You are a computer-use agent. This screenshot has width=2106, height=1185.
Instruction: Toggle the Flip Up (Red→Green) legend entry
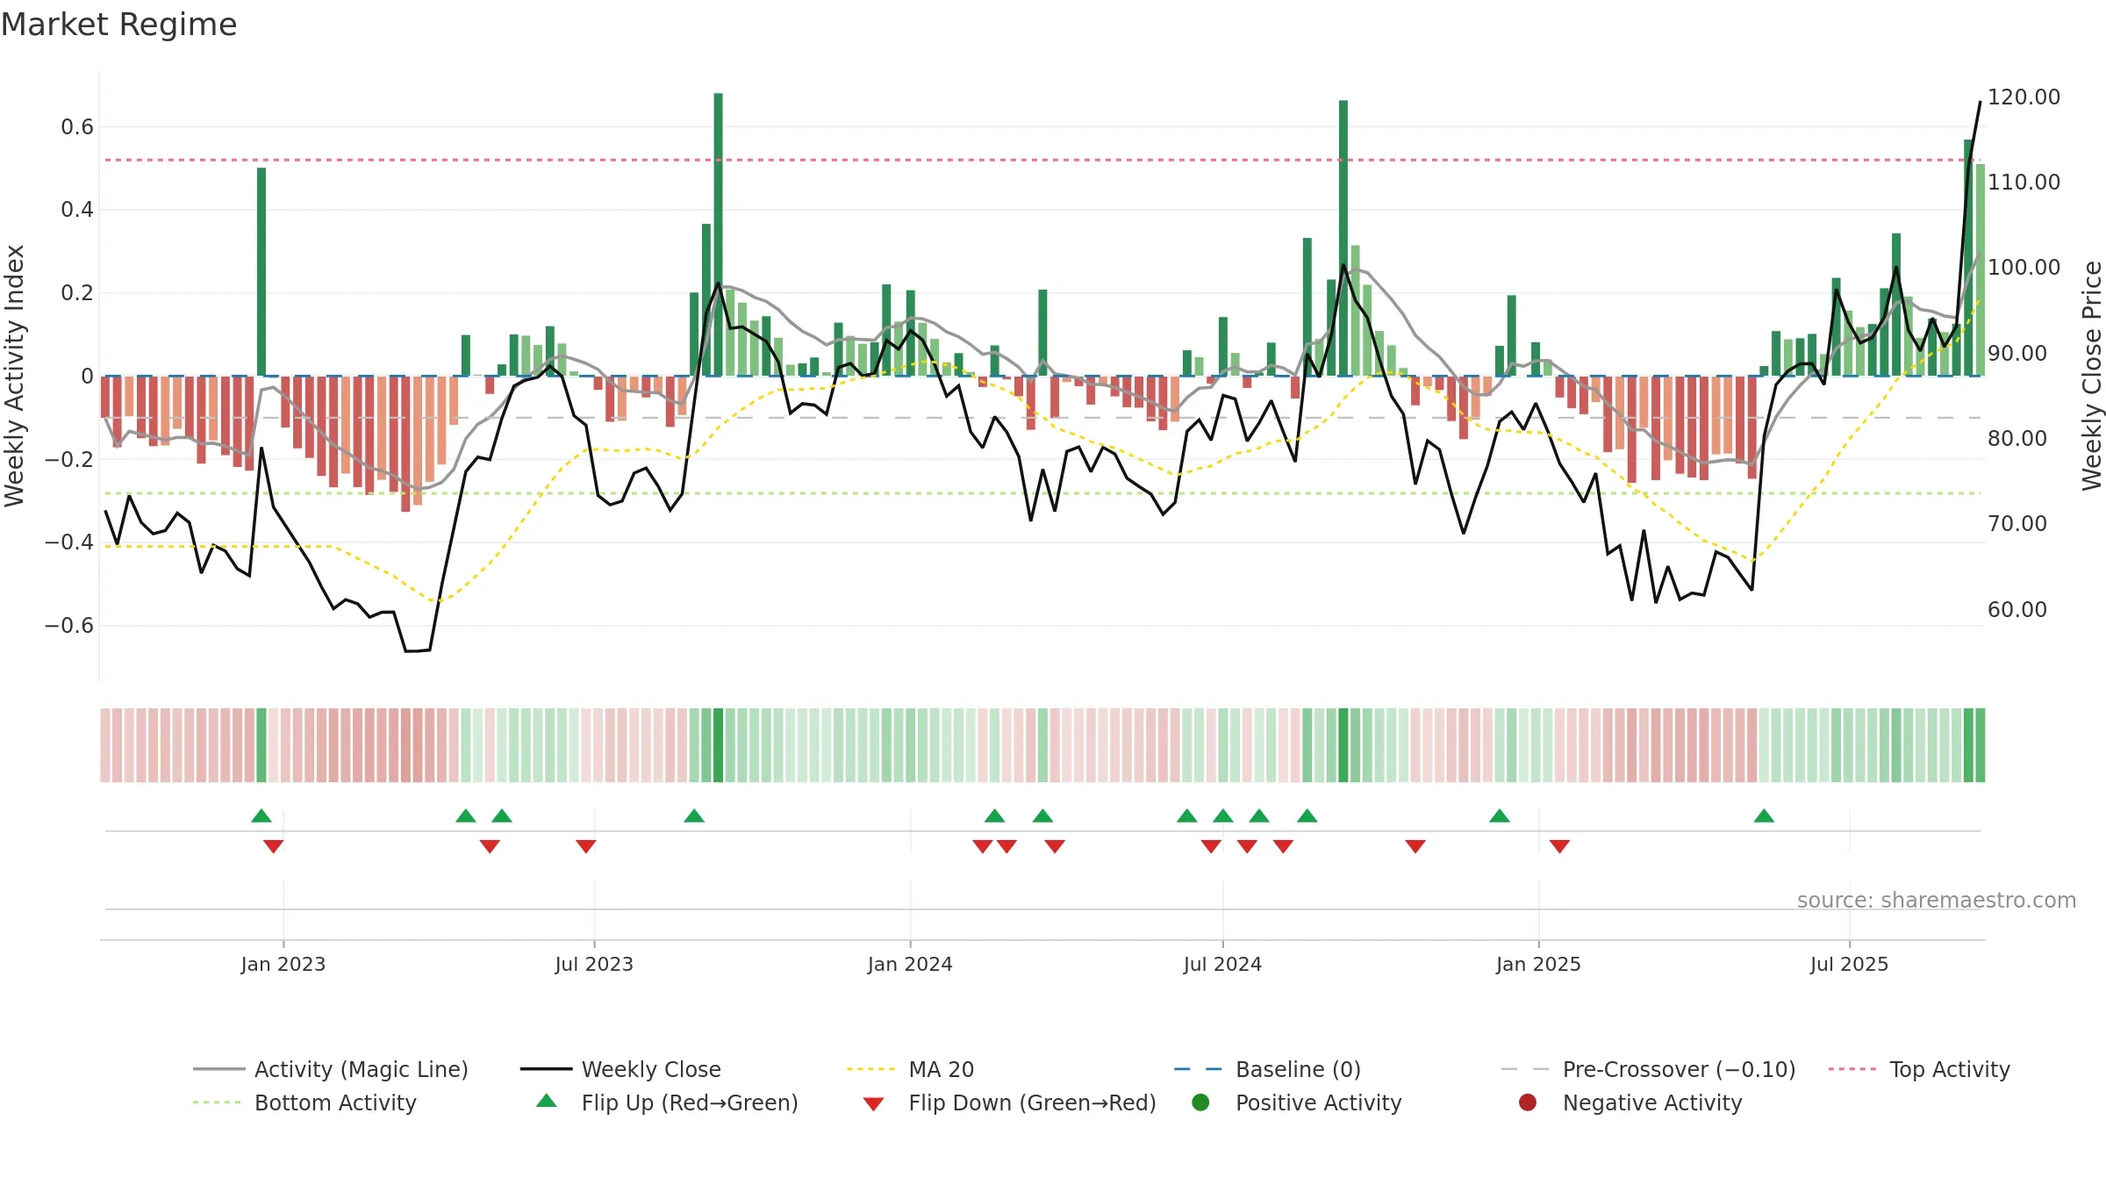tap(667, 1102)
